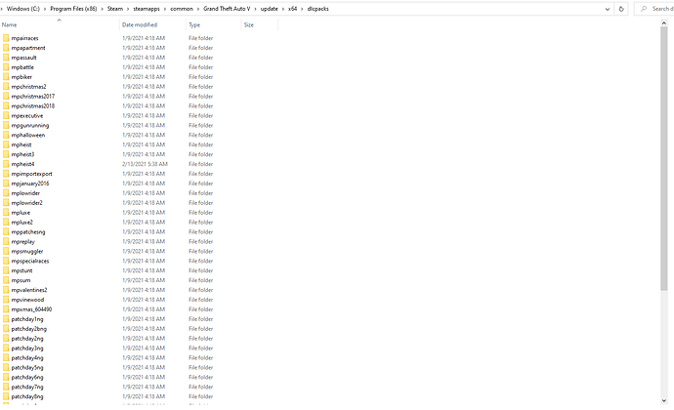This screenshot has width=674, height=410.
Task: Click the scrollbar down arrow
Action: click(663, 400)
